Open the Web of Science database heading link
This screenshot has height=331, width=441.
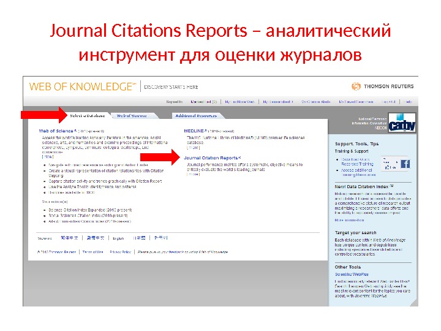point(58,131)
